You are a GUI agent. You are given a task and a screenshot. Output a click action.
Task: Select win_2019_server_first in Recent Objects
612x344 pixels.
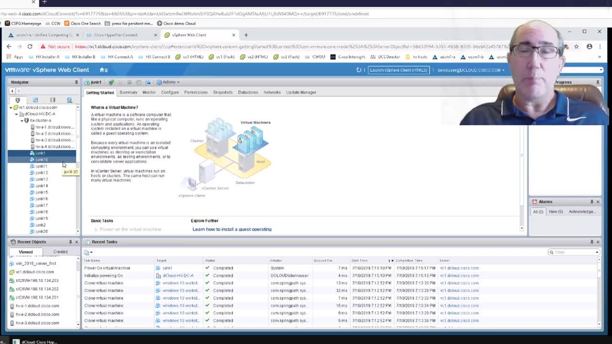tap(36, 263)
